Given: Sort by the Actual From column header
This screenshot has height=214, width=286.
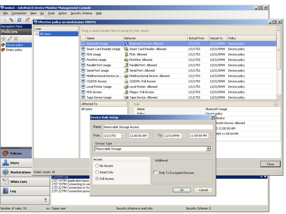Looking at the screenshot, I should pos(198,38).
